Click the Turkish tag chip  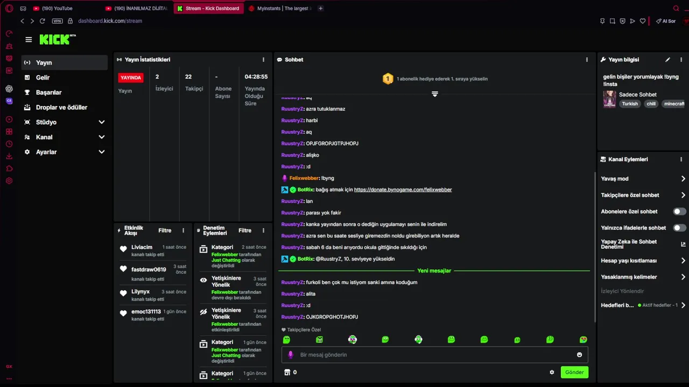(630, 104)
